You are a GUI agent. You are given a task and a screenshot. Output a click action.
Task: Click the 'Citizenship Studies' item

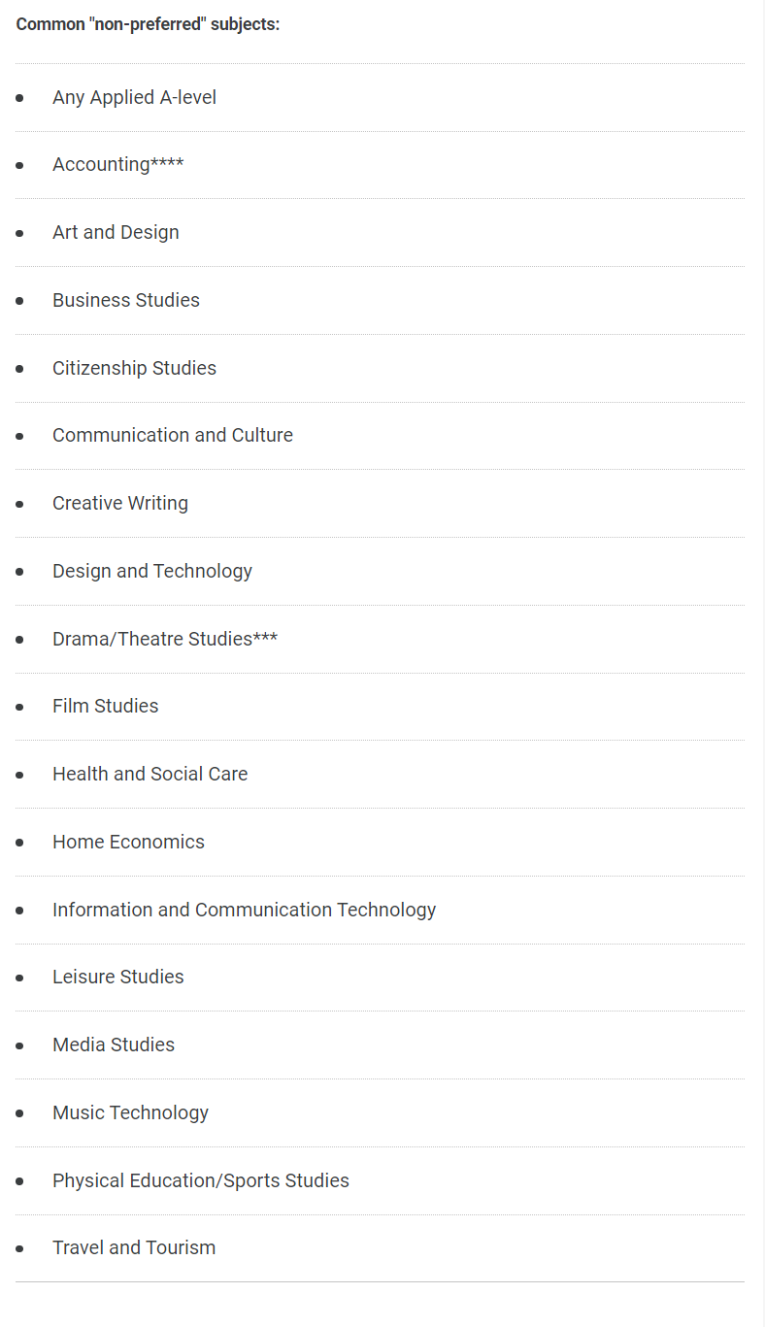(x=134, y=368)
